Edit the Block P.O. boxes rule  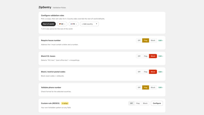[x=161, y=56]
